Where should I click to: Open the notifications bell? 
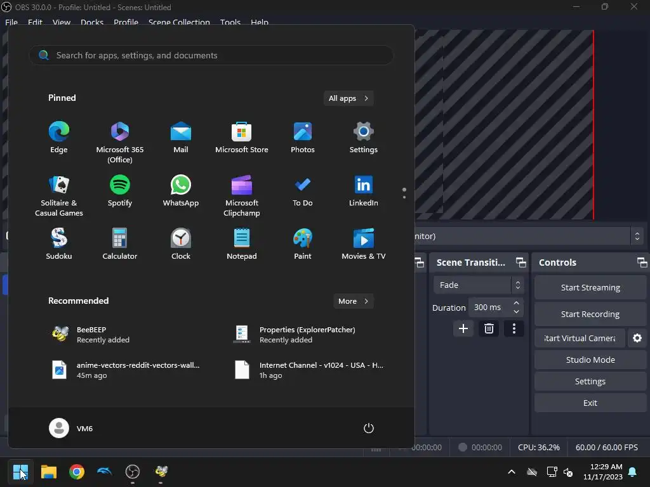pos(633,472)
